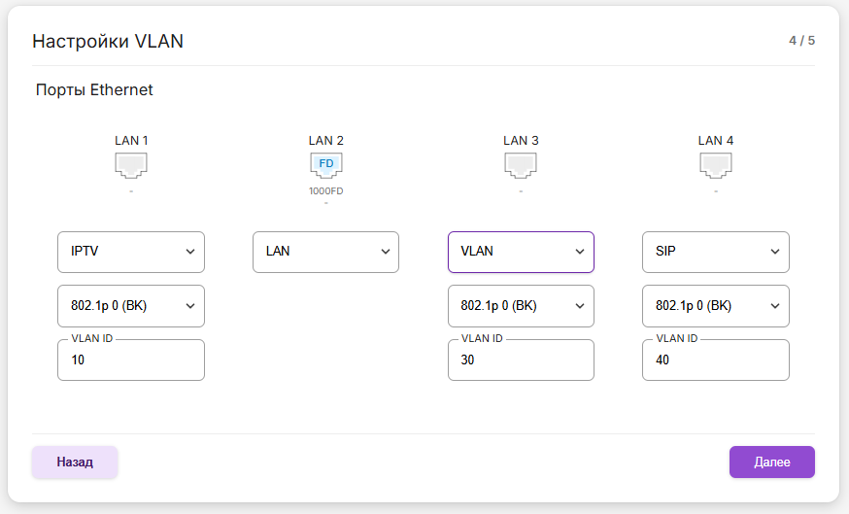Image resolution: width=849 pixels, height=514 pixels.
Task: Click the LAN 3 Ethernet port icon
Action: click(x=521, y=165)
